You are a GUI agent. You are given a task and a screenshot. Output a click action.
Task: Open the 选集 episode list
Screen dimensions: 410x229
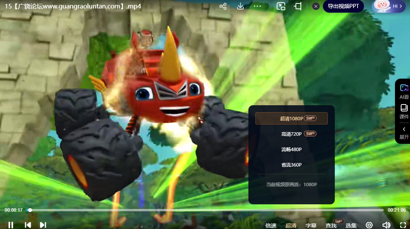click(351, 226)
